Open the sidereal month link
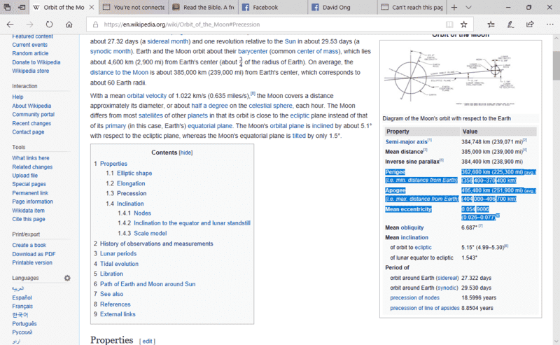 (x=168, y=41)
